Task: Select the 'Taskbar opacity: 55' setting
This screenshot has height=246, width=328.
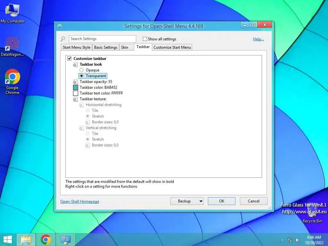Action: click(96, 82)
